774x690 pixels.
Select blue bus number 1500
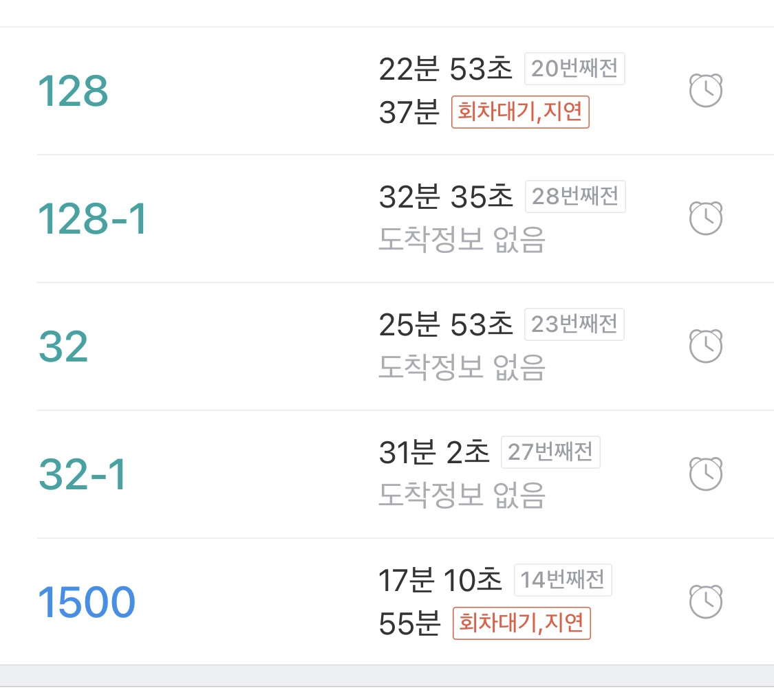click(x=87, y=603)
